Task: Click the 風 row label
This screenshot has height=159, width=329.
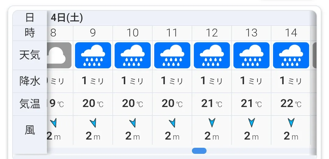Action: (x=30, y=130)
